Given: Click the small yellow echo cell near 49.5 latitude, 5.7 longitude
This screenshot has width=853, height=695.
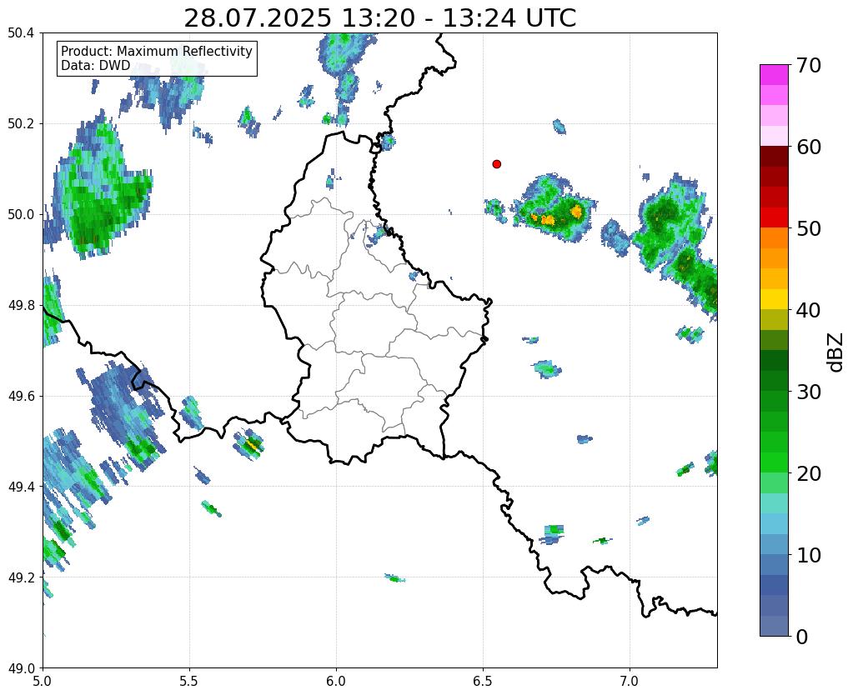Looking at the screenshot, I should point(251,444).
